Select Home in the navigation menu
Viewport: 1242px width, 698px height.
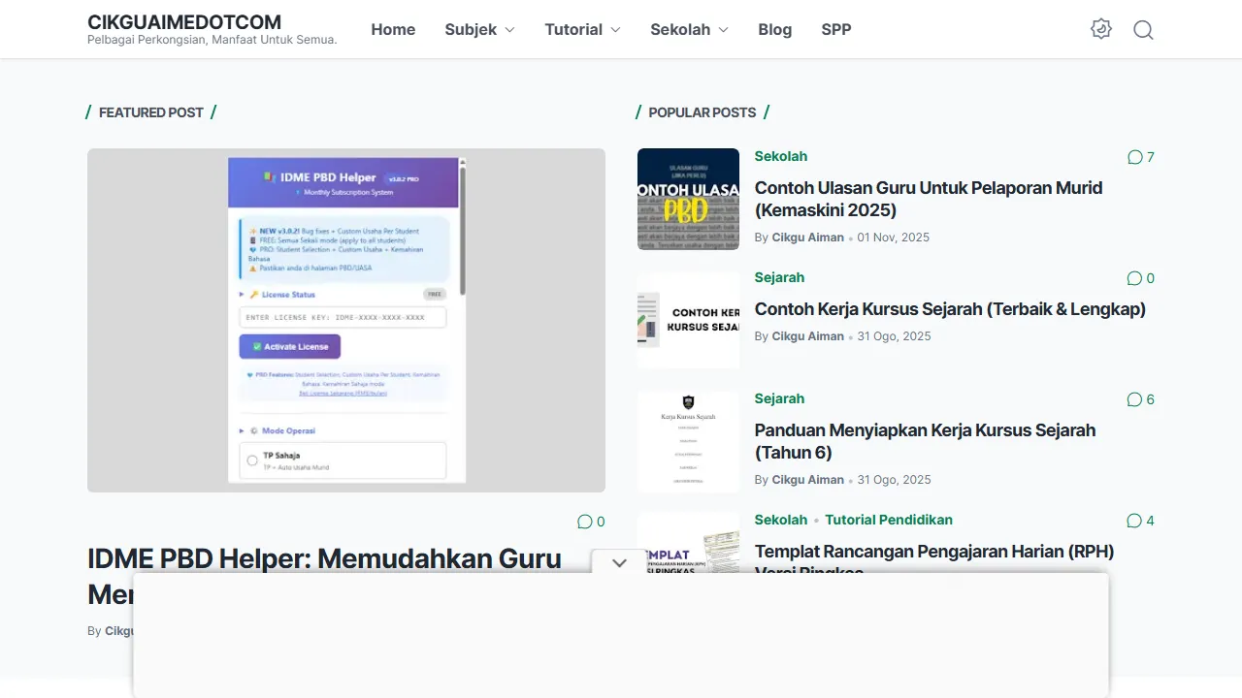pyautogui.click(x=393, y=29)
